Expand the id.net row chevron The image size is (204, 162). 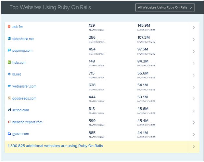click(194, 75)
